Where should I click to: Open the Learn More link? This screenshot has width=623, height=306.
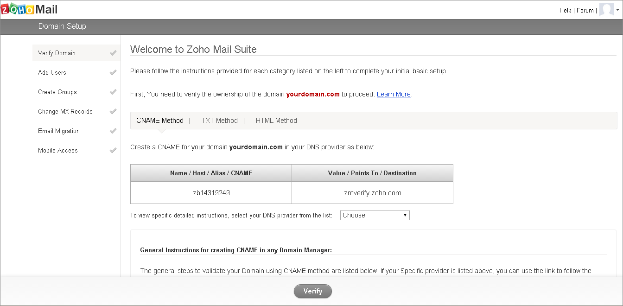click(x=393, y=94)
